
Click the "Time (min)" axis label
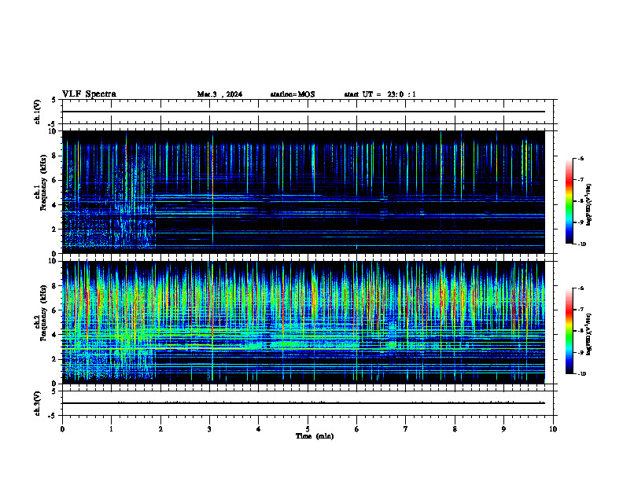(315, 436)
